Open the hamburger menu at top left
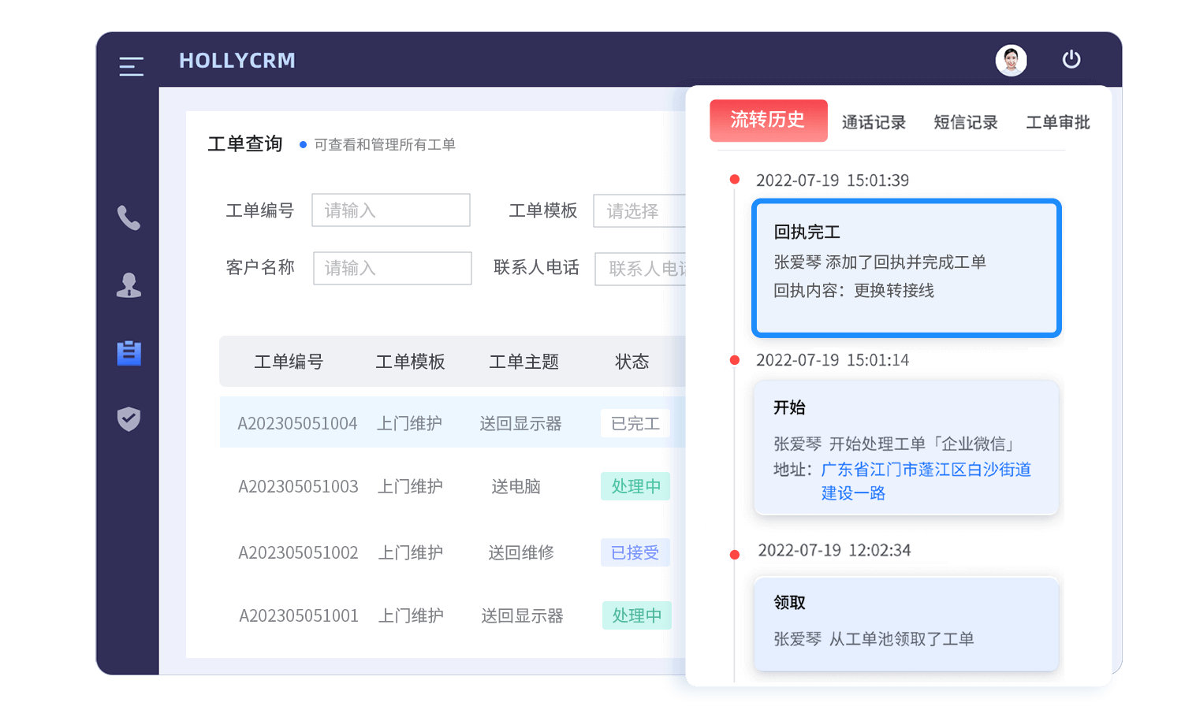 131,66
